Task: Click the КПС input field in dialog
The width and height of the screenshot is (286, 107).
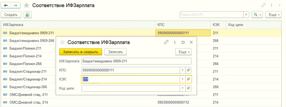Action: (131, 70)
